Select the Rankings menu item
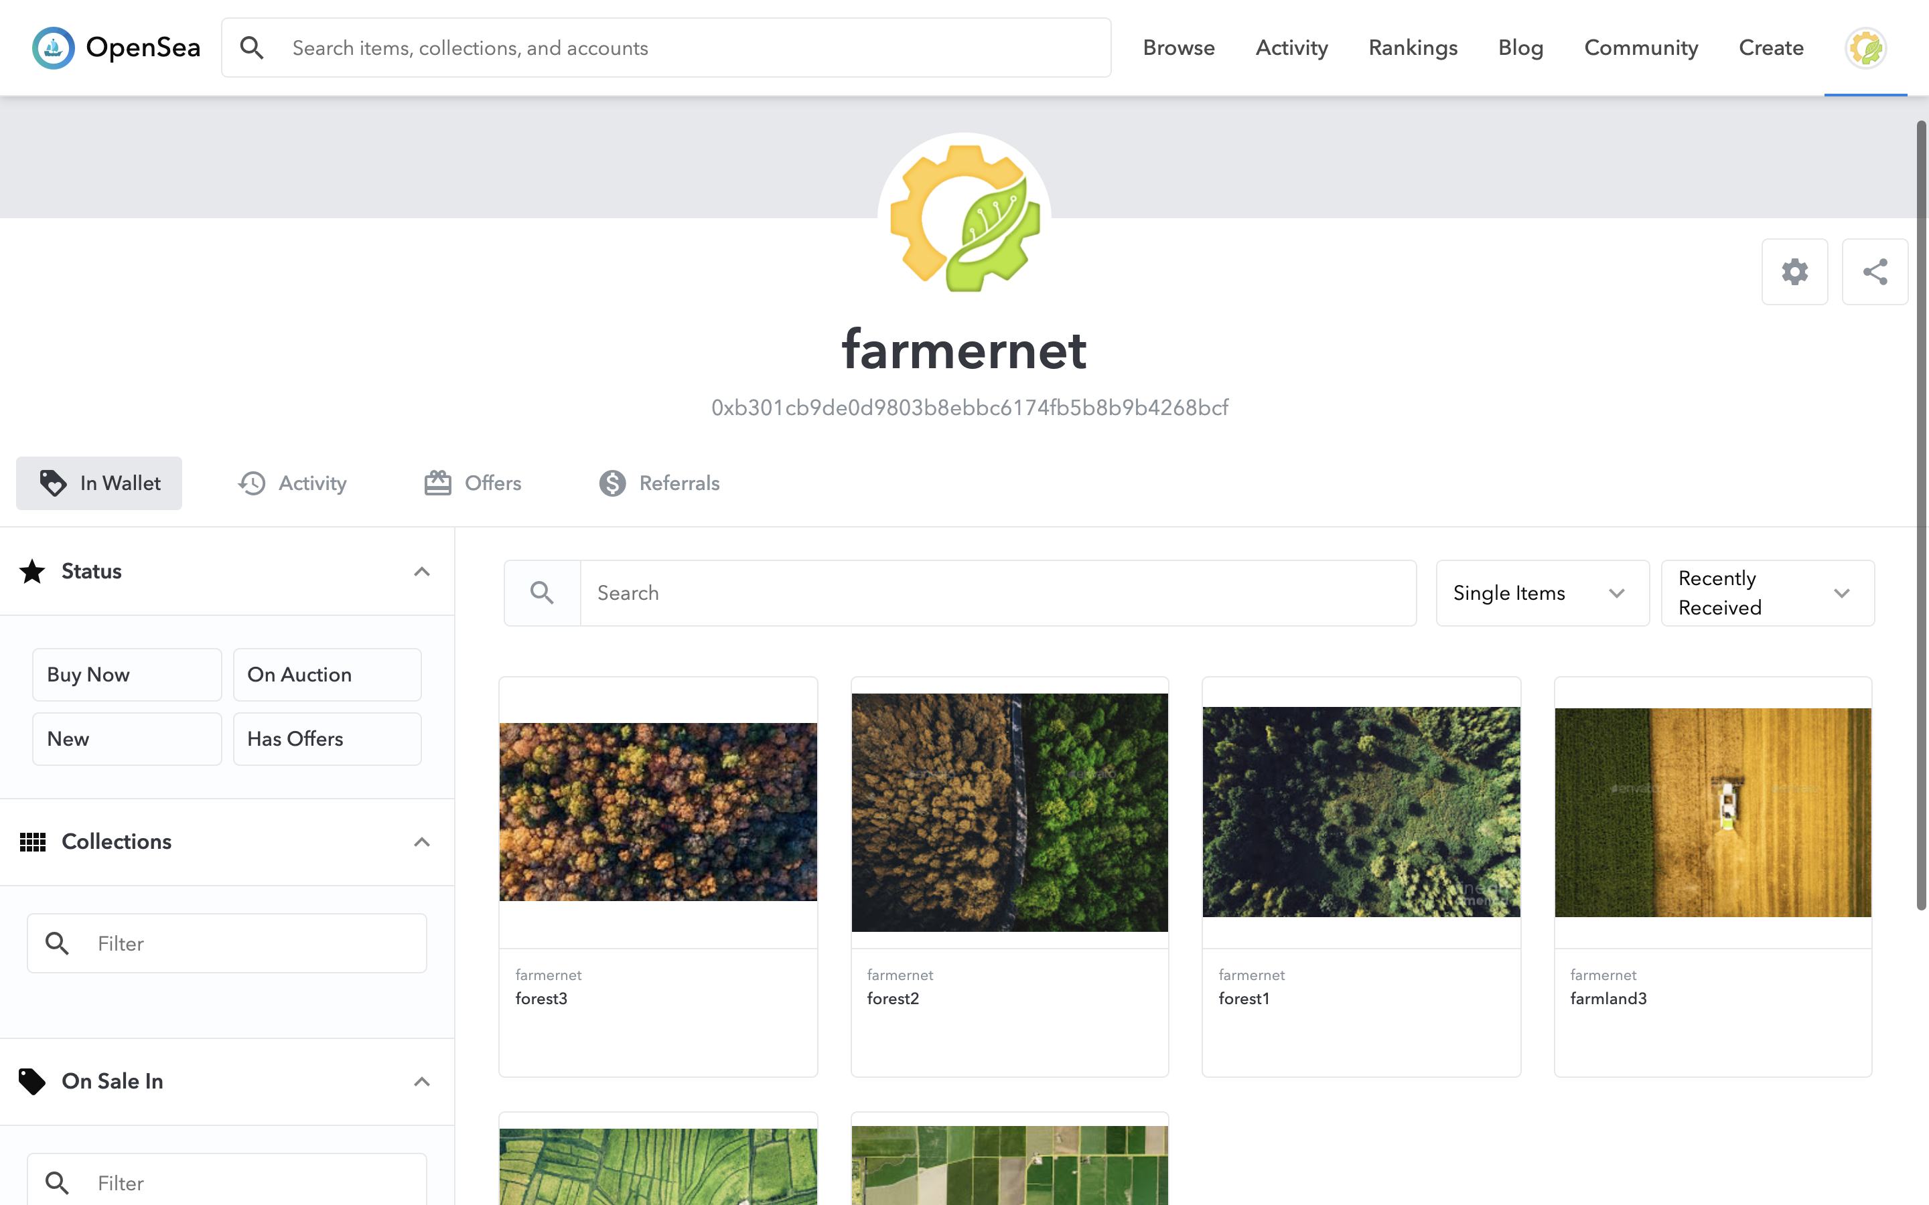The image size is (1929, 1205). coord(1411,48)
